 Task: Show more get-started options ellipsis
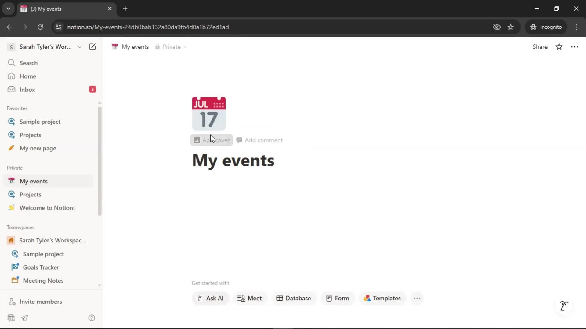pyautogui.click(x=417, y=298)
